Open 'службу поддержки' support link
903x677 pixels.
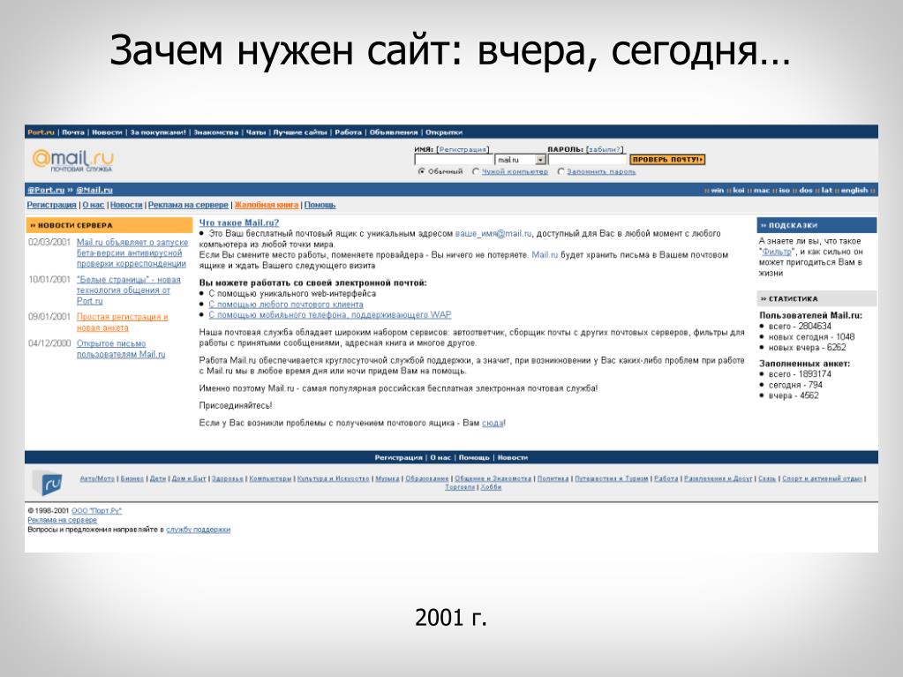point(198,530)
